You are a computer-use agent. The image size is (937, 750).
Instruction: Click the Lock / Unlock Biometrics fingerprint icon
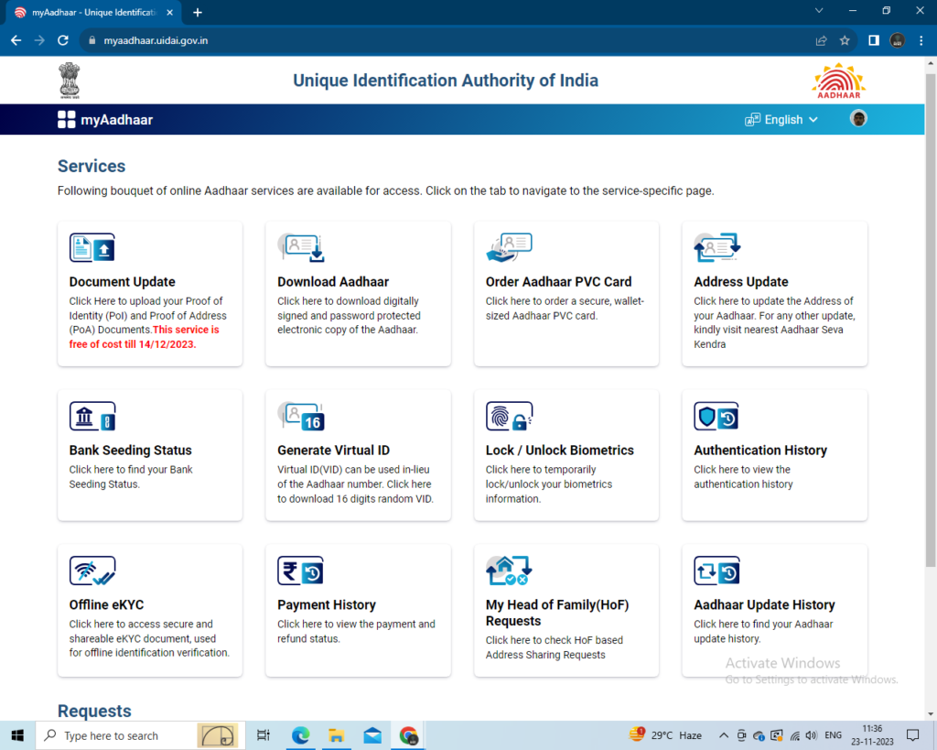coord(509,417)
